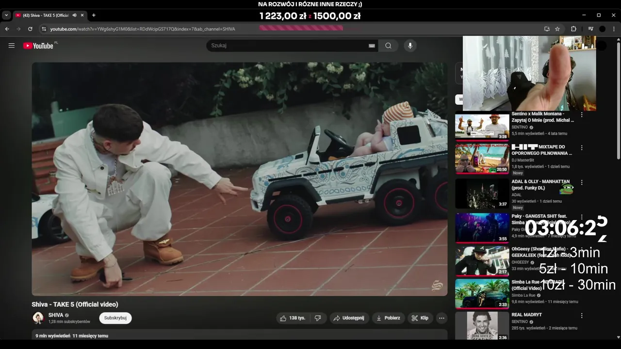This screenshot has width=621, height=349.
Task: Open the browser profile avatar
Action: [602, 29]
